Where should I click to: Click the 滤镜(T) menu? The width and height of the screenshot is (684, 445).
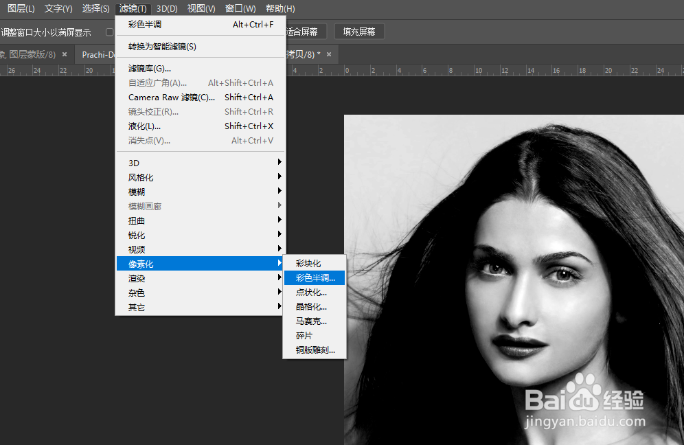coord(133,8)
